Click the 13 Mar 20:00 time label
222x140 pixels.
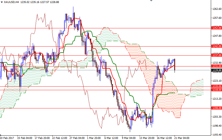pos(147,138)
